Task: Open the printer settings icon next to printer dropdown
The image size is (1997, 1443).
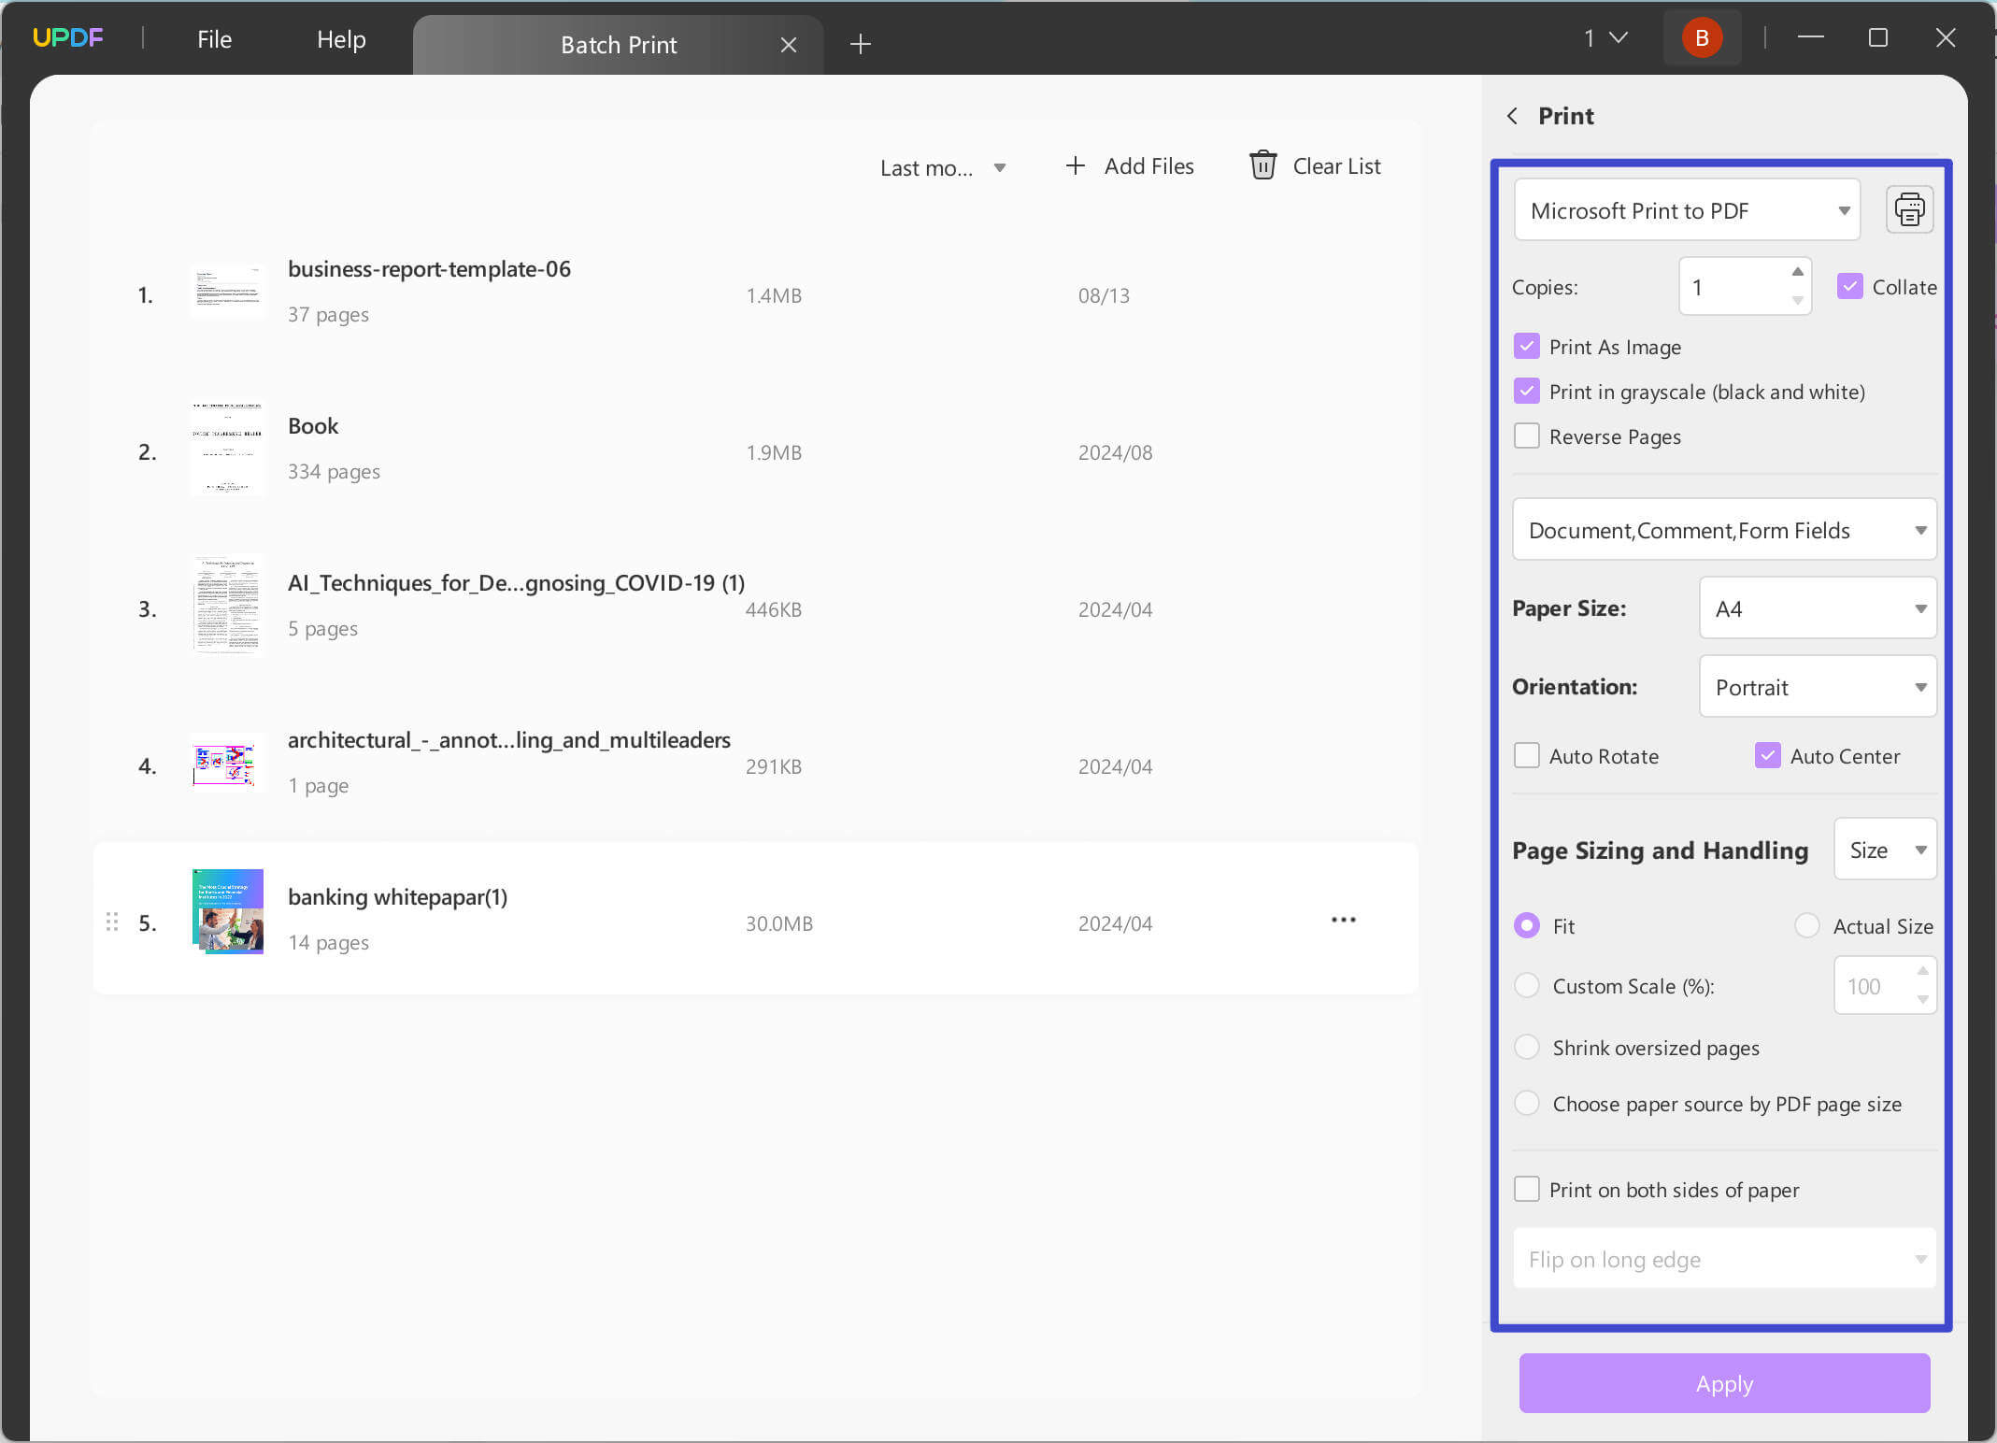Action: [x=1909, y=209]
